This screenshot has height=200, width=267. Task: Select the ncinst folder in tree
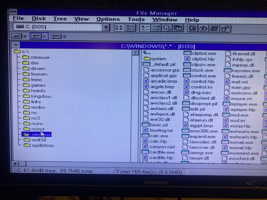pyautogui.click(x=34, y=129)
